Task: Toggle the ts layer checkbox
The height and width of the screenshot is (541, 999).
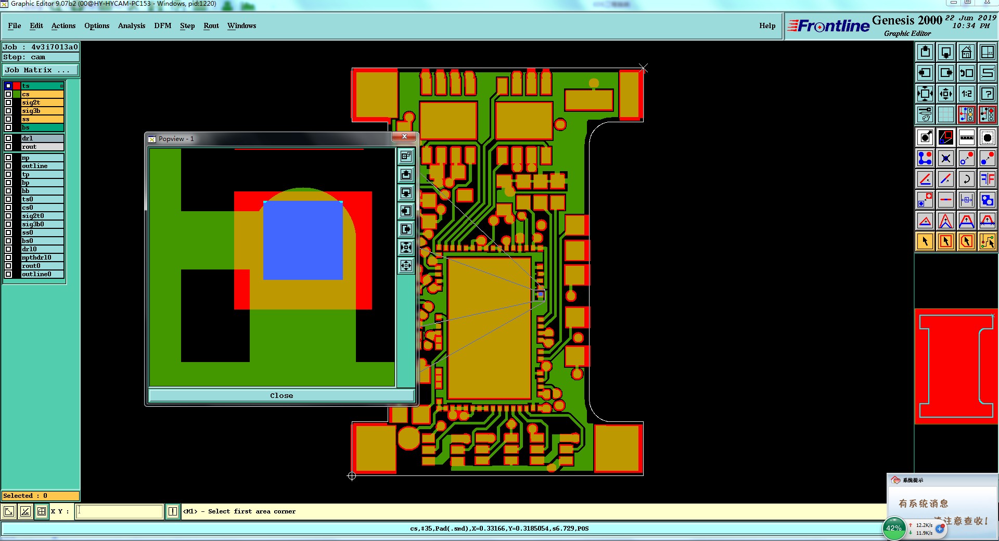Action: (8, 86)
